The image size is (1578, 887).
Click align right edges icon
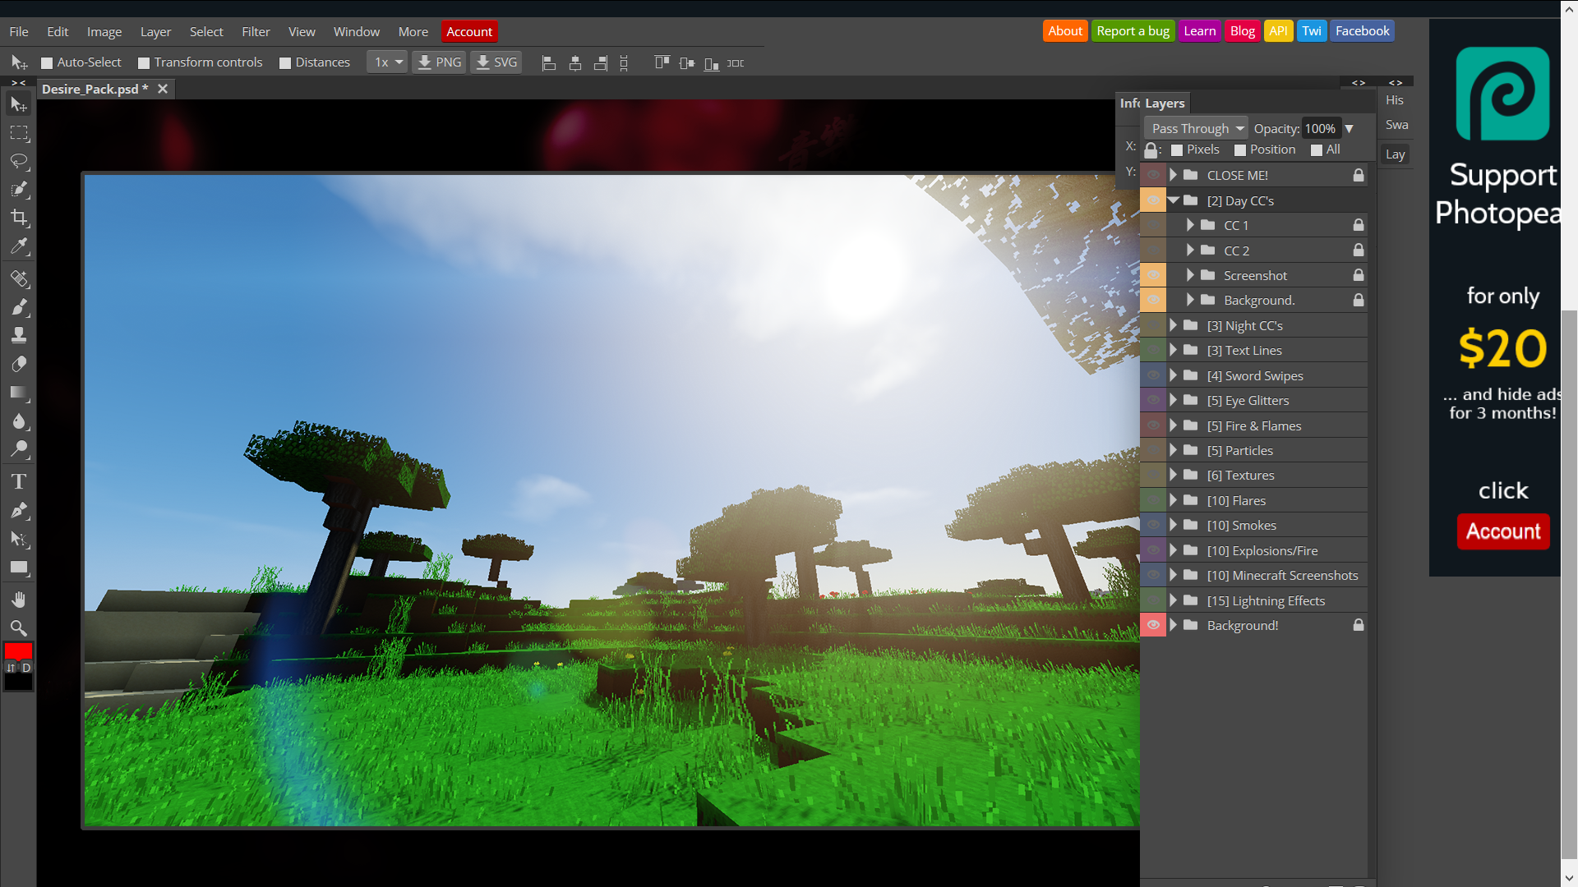tap(601, 63)
